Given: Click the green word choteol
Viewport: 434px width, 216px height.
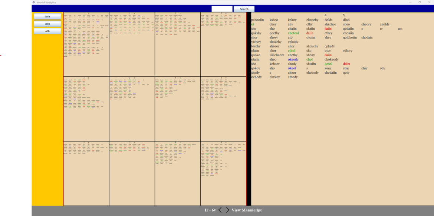Looking at the screenshot, I should (293, 33).
